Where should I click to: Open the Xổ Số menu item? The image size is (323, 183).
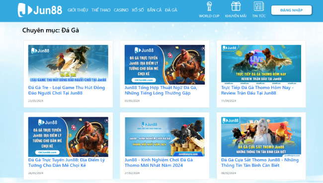pyautogui.click(x=138, y=10)
